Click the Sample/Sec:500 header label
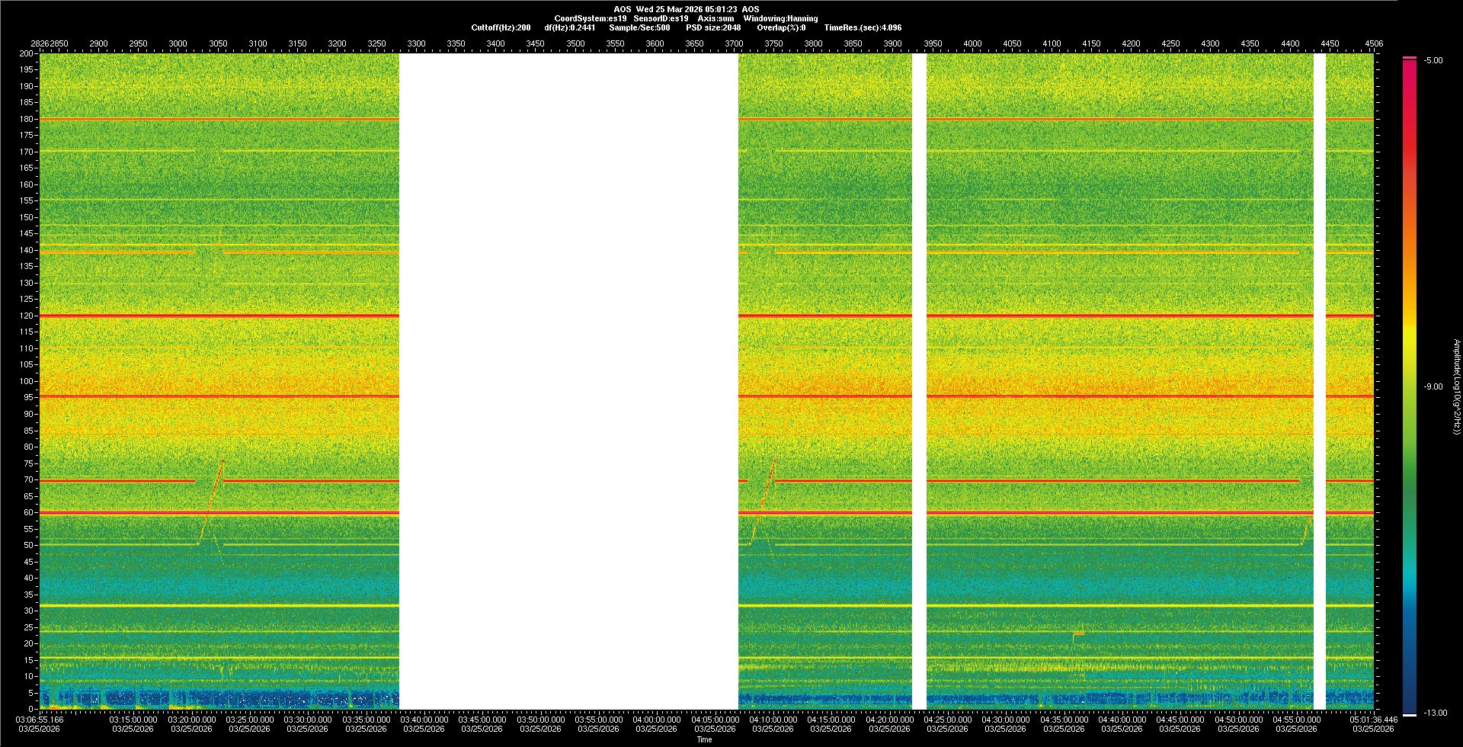 click(639, 27)
